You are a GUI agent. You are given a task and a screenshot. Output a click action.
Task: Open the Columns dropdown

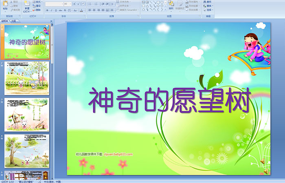pyautogui.click(x=112, y=10)
